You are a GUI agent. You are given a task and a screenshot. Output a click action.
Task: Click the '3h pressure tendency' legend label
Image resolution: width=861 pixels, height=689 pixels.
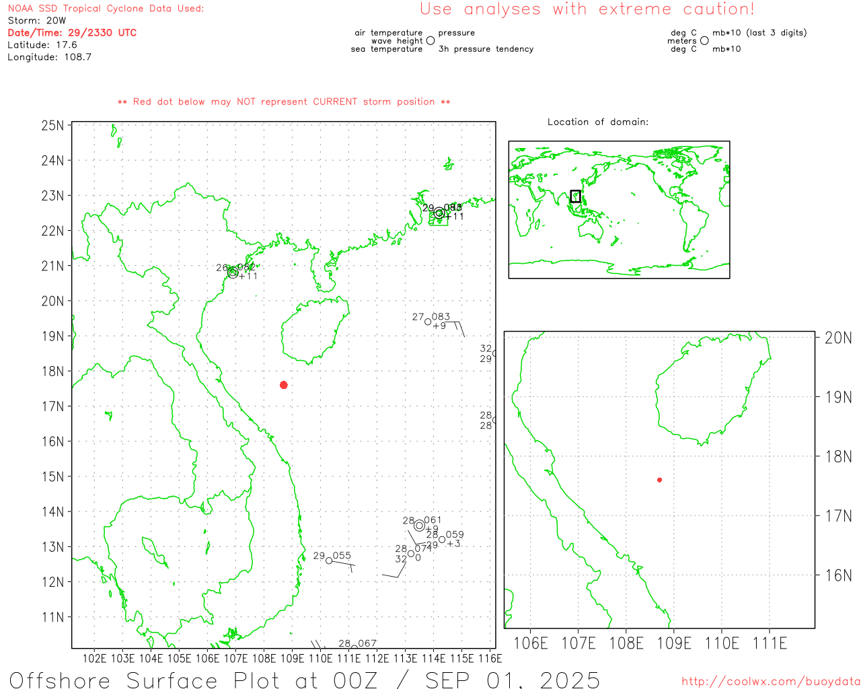[486, 49]
